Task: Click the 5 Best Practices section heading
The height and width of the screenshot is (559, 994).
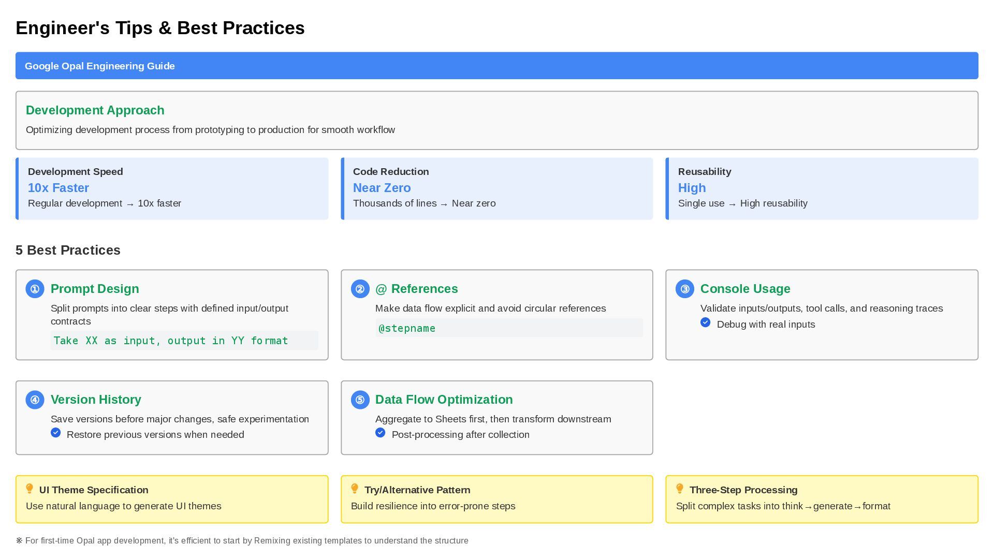Action: (x=68, y=250)
